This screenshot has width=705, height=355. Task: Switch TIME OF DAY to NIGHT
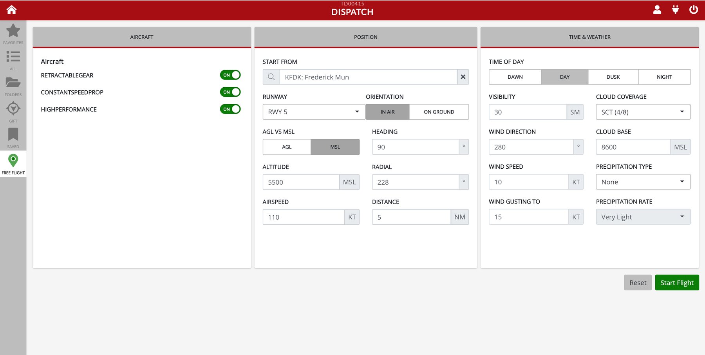coord(664,77)
